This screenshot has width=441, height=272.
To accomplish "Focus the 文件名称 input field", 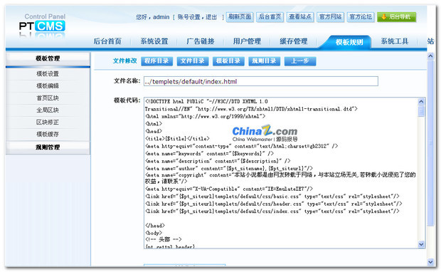I will click(x=261, y=81).
